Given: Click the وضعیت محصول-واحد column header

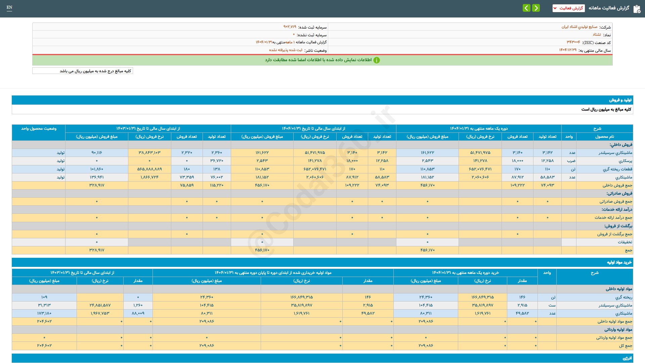Looking at the screenshot, I should coord(39,128).
